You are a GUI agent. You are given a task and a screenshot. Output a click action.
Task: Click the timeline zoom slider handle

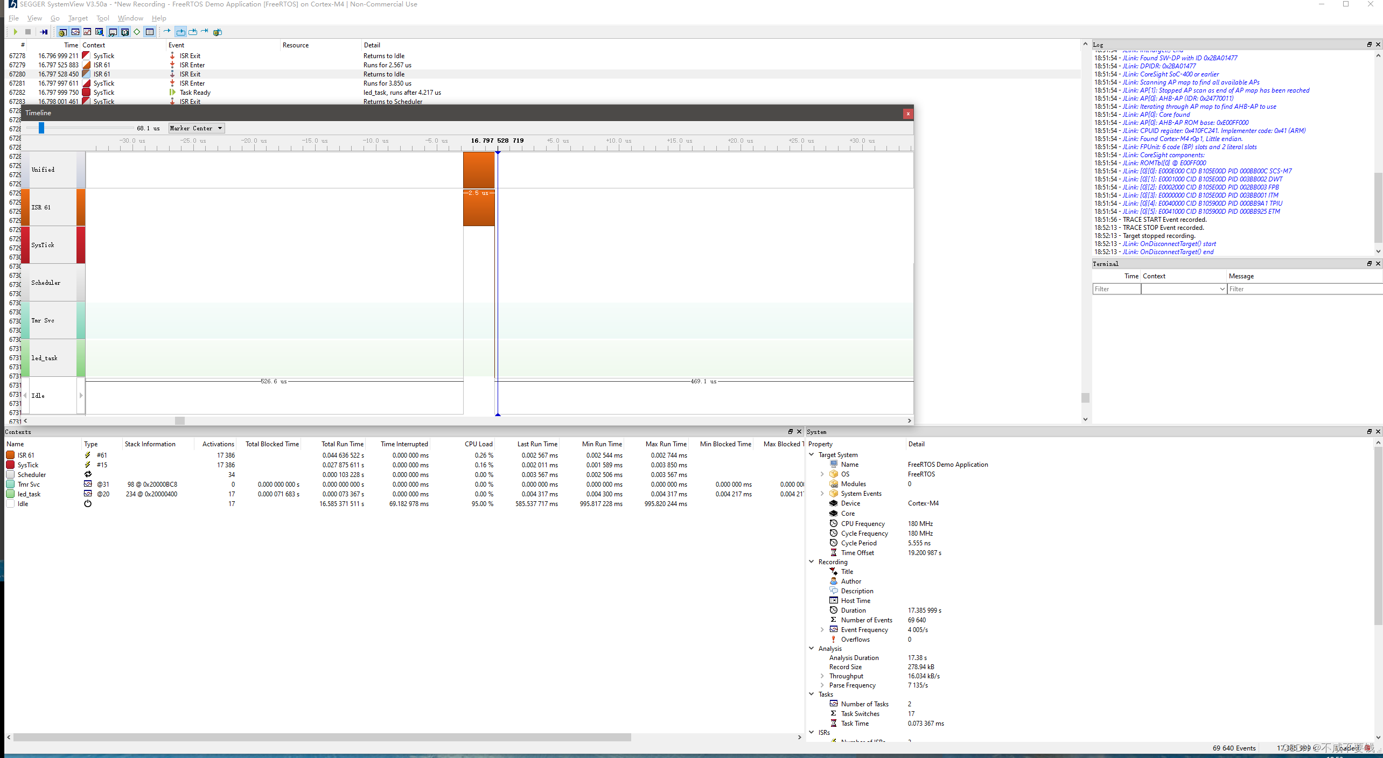tap(41, 128)
